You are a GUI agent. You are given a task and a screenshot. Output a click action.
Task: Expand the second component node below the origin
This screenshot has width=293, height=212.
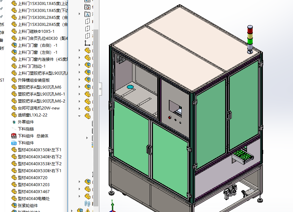point(79,57)
